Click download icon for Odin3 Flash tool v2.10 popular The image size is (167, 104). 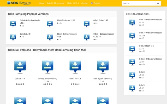(x=50, y=24)
